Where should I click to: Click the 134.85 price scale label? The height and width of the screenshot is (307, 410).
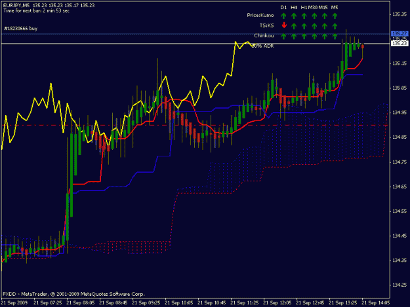pyautogui.click(x=400, y=137)
